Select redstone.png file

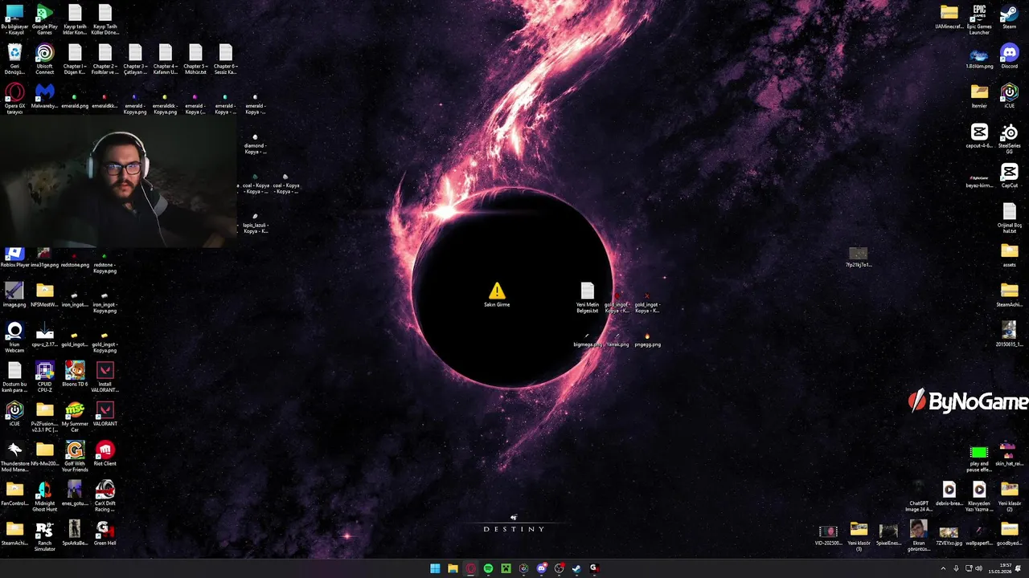(75, 260)
